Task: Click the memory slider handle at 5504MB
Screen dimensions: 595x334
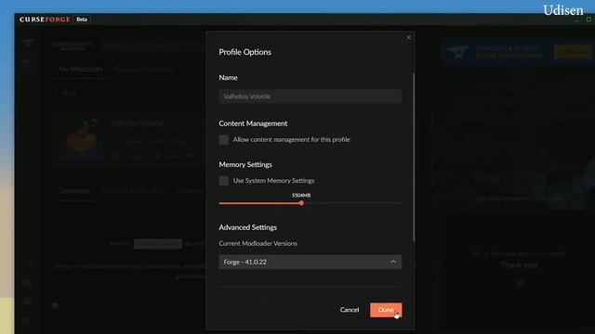Action: pyautogui.click(x=301, y=203)
